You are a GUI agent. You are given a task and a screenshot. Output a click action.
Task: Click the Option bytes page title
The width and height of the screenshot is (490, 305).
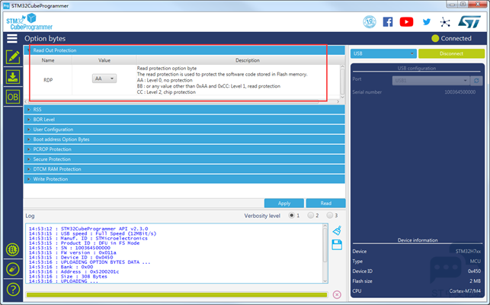tap(45, 38)
